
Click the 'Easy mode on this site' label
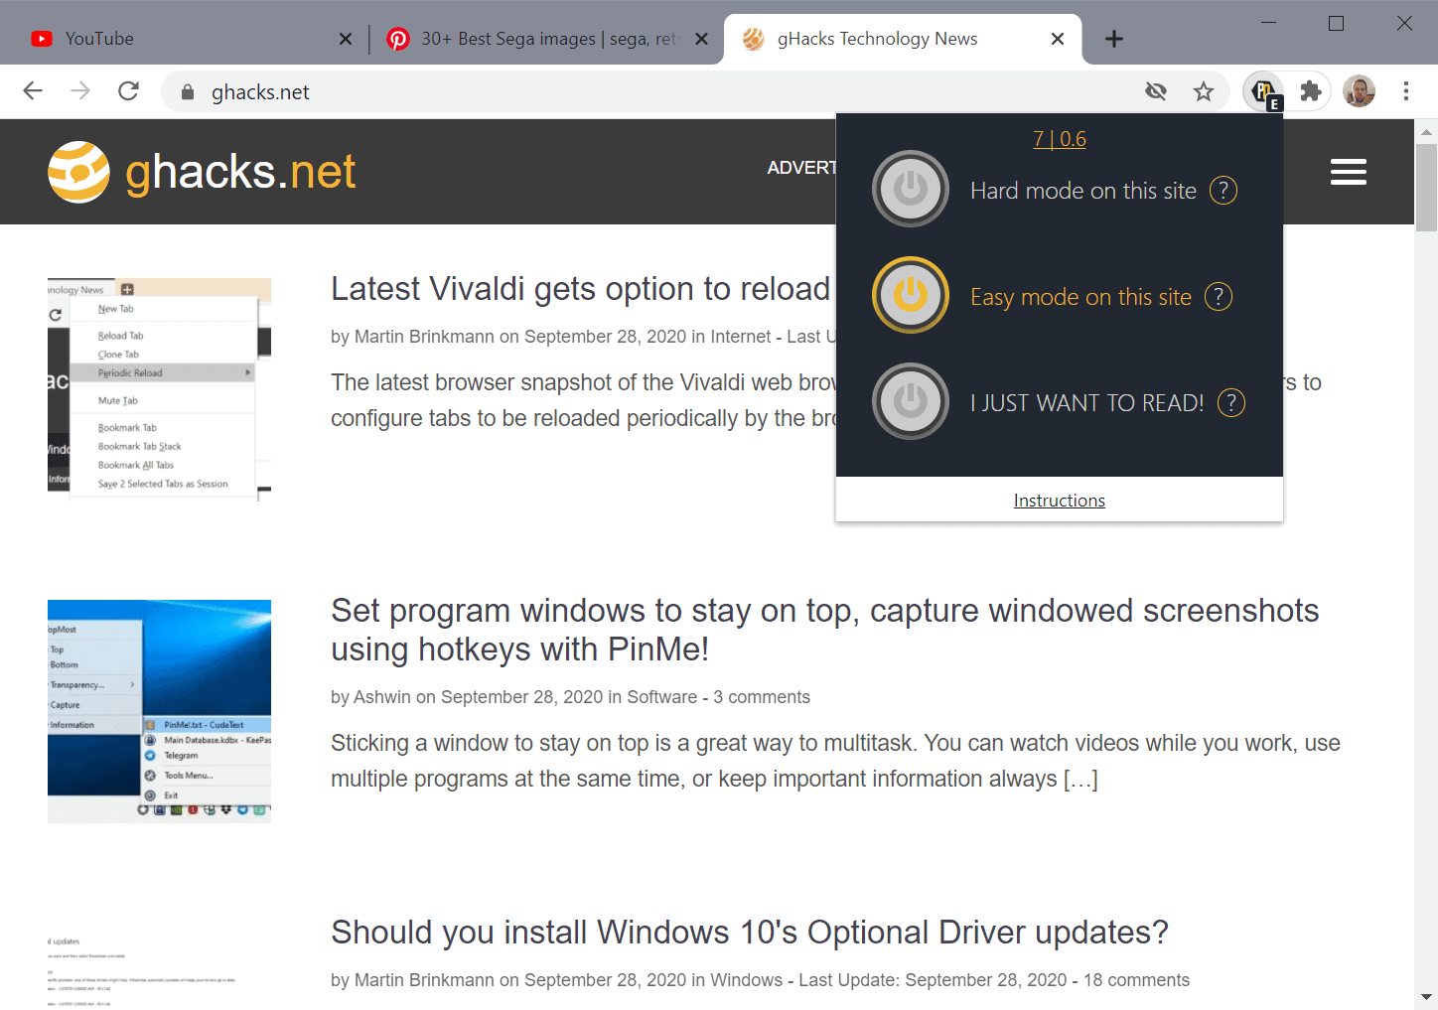click(x=1080, y=297)
